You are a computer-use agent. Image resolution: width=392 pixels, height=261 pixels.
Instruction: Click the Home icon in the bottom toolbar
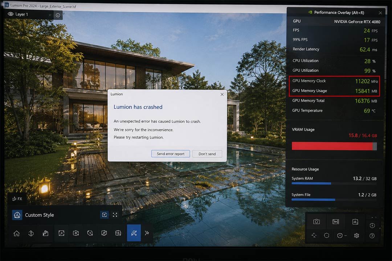coord(16,233)
